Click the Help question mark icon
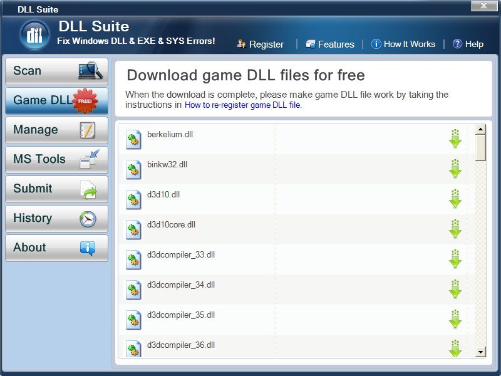The image size is (501, 376). pos(457,44)
